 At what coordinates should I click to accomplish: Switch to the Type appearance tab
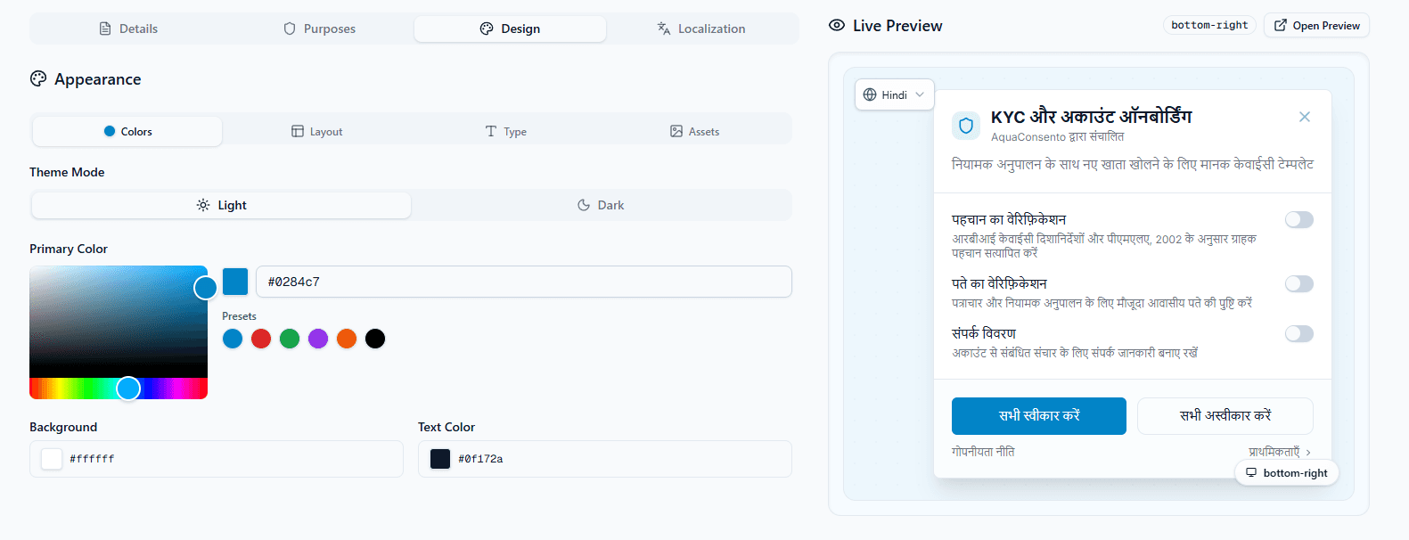(x=505, y=132)
